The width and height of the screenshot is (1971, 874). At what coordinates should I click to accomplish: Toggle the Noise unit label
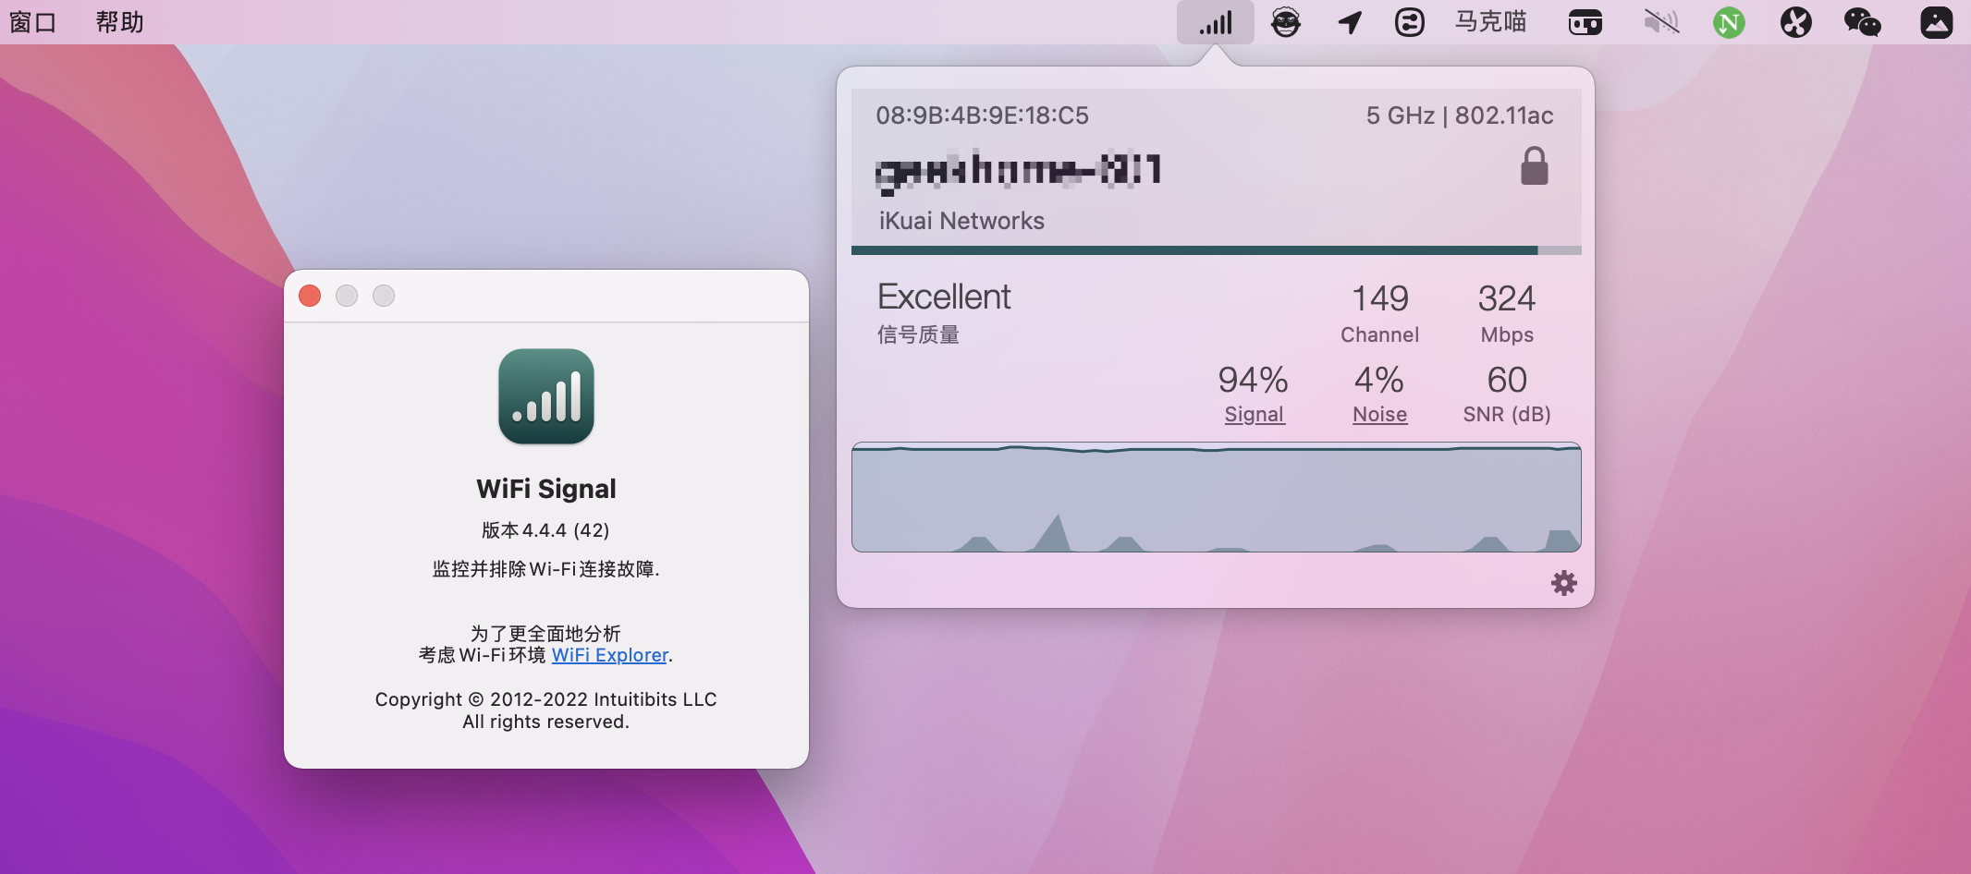tap(1379, 415)
